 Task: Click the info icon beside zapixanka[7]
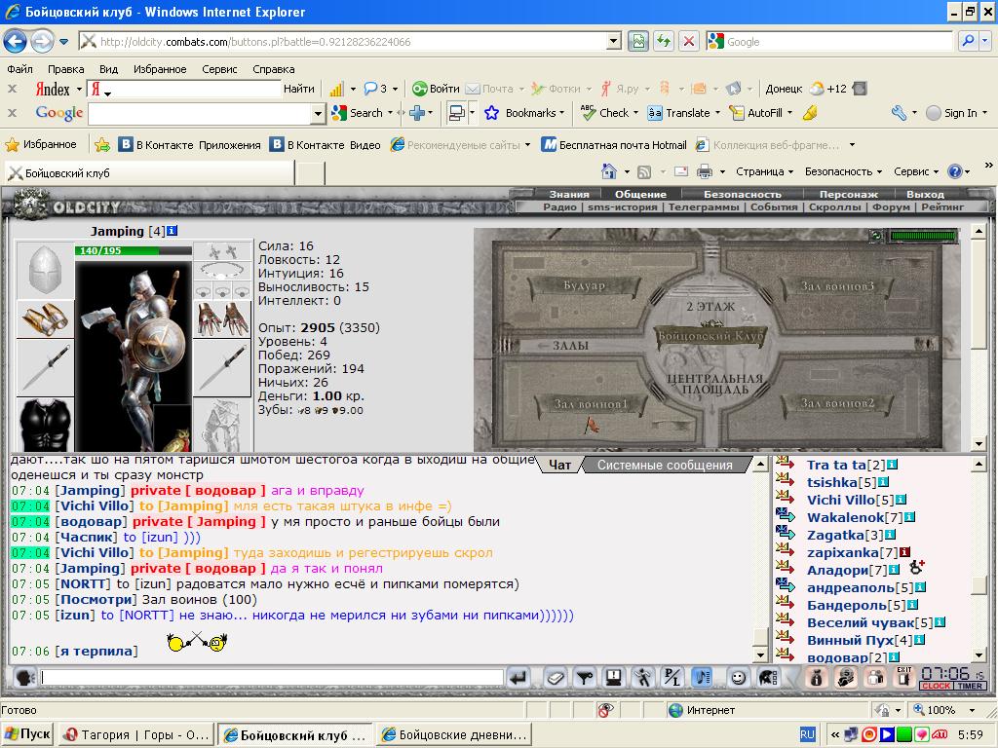(904, 552)
